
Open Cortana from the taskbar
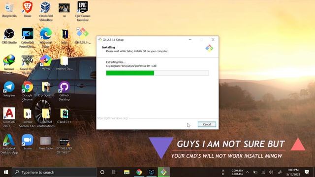pos(102,172)
